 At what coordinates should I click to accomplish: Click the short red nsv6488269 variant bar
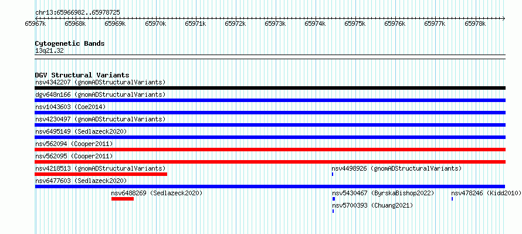coord(123,199)
